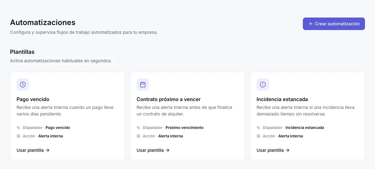Click 'Activa automatizaciones habituales en segundos' text
Screen dimensions: 375x169
click(x=61, y=61)
